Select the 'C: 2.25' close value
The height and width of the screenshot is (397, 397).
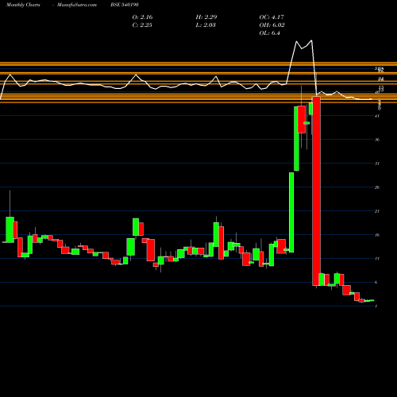tap(142, 25)
